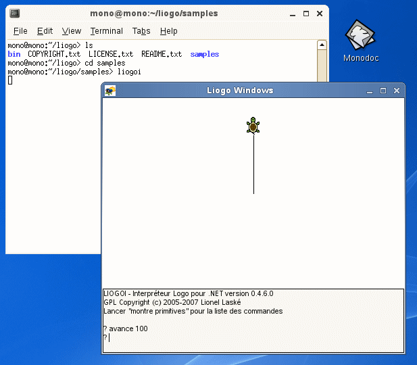Maximize the terminal window
The image size is (417, 365).
[306, 14]
